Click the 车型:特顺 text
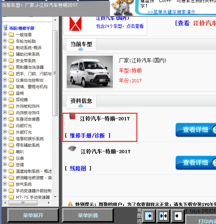 (x=130, y=70)
